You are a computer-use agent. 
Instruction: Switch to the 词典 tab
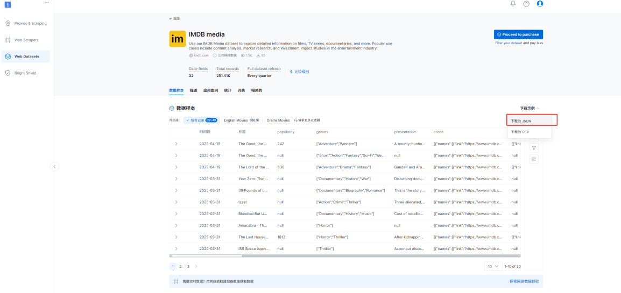[241, 90]
